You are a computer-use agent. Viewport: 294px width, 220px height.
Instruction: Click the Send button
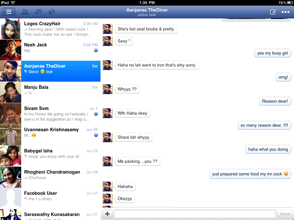coord(285,214)
